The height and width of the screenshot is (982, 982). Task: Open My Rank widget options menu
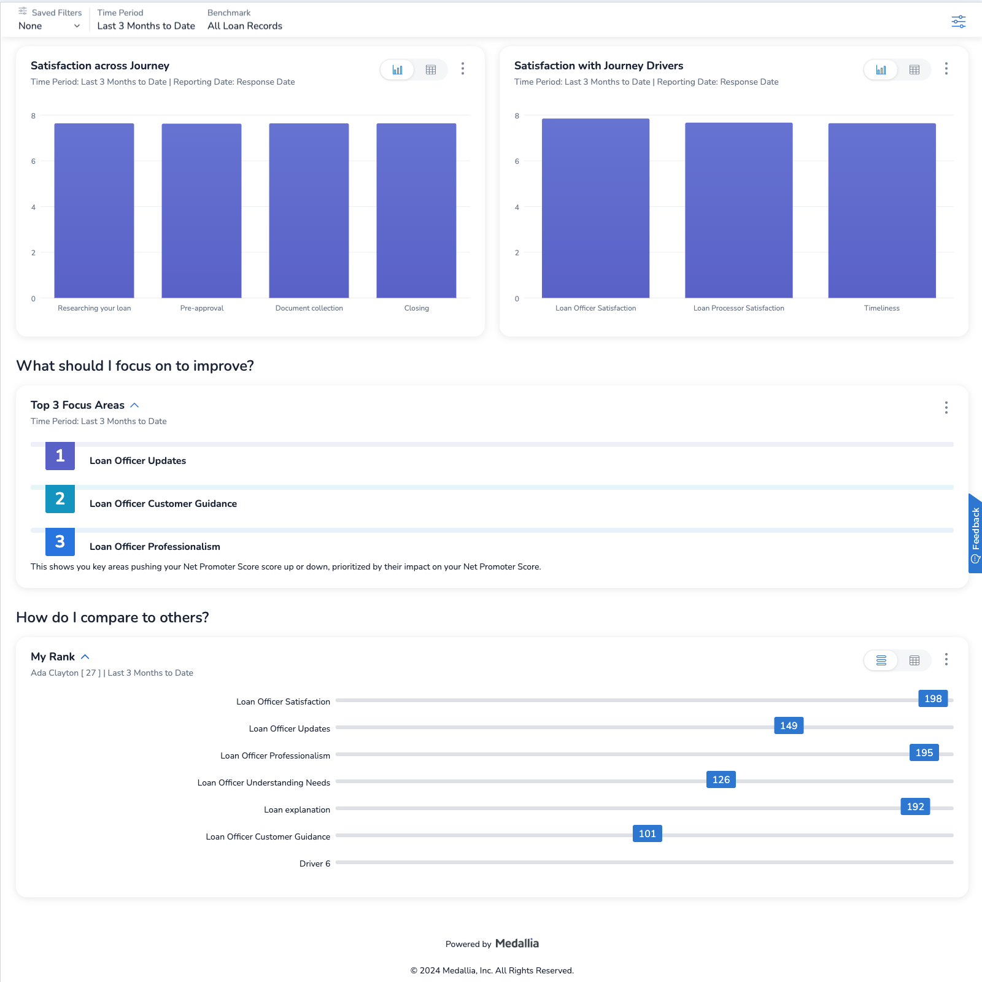point(946,659)
